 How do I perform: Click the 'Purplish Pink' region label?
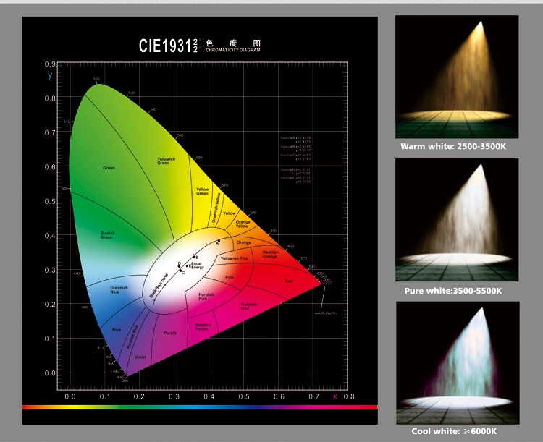206,297
